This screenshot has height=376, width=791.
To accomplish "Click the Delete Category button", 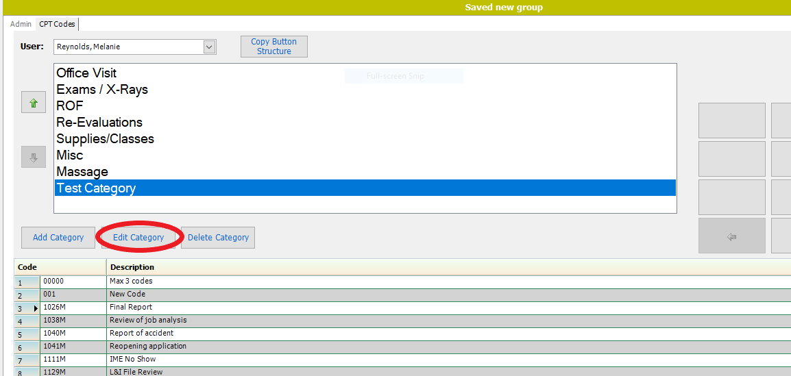I will tap(218, 238).
